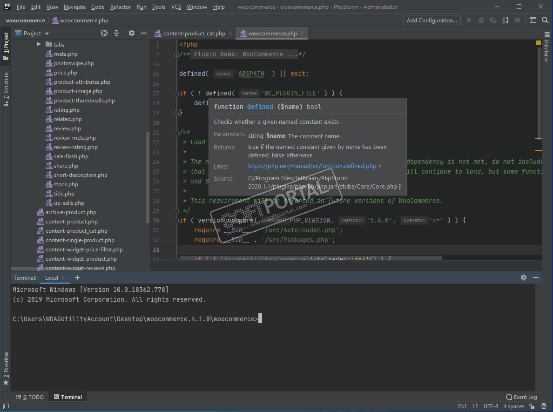Screen dimensions: 553x412
Task: Click the Search Everywhere magnifier icon
Action: tap(545, 20)
